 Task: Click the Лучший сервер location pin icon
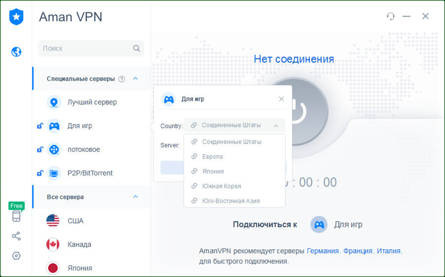point(54,102)
